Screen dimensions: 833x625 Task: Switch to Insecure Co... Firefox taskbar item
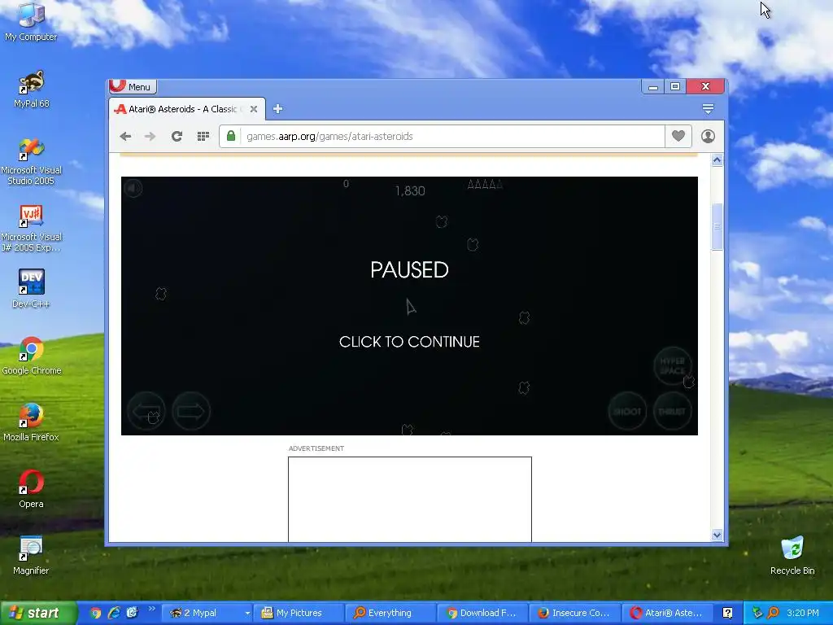click(x=574, y=613)
